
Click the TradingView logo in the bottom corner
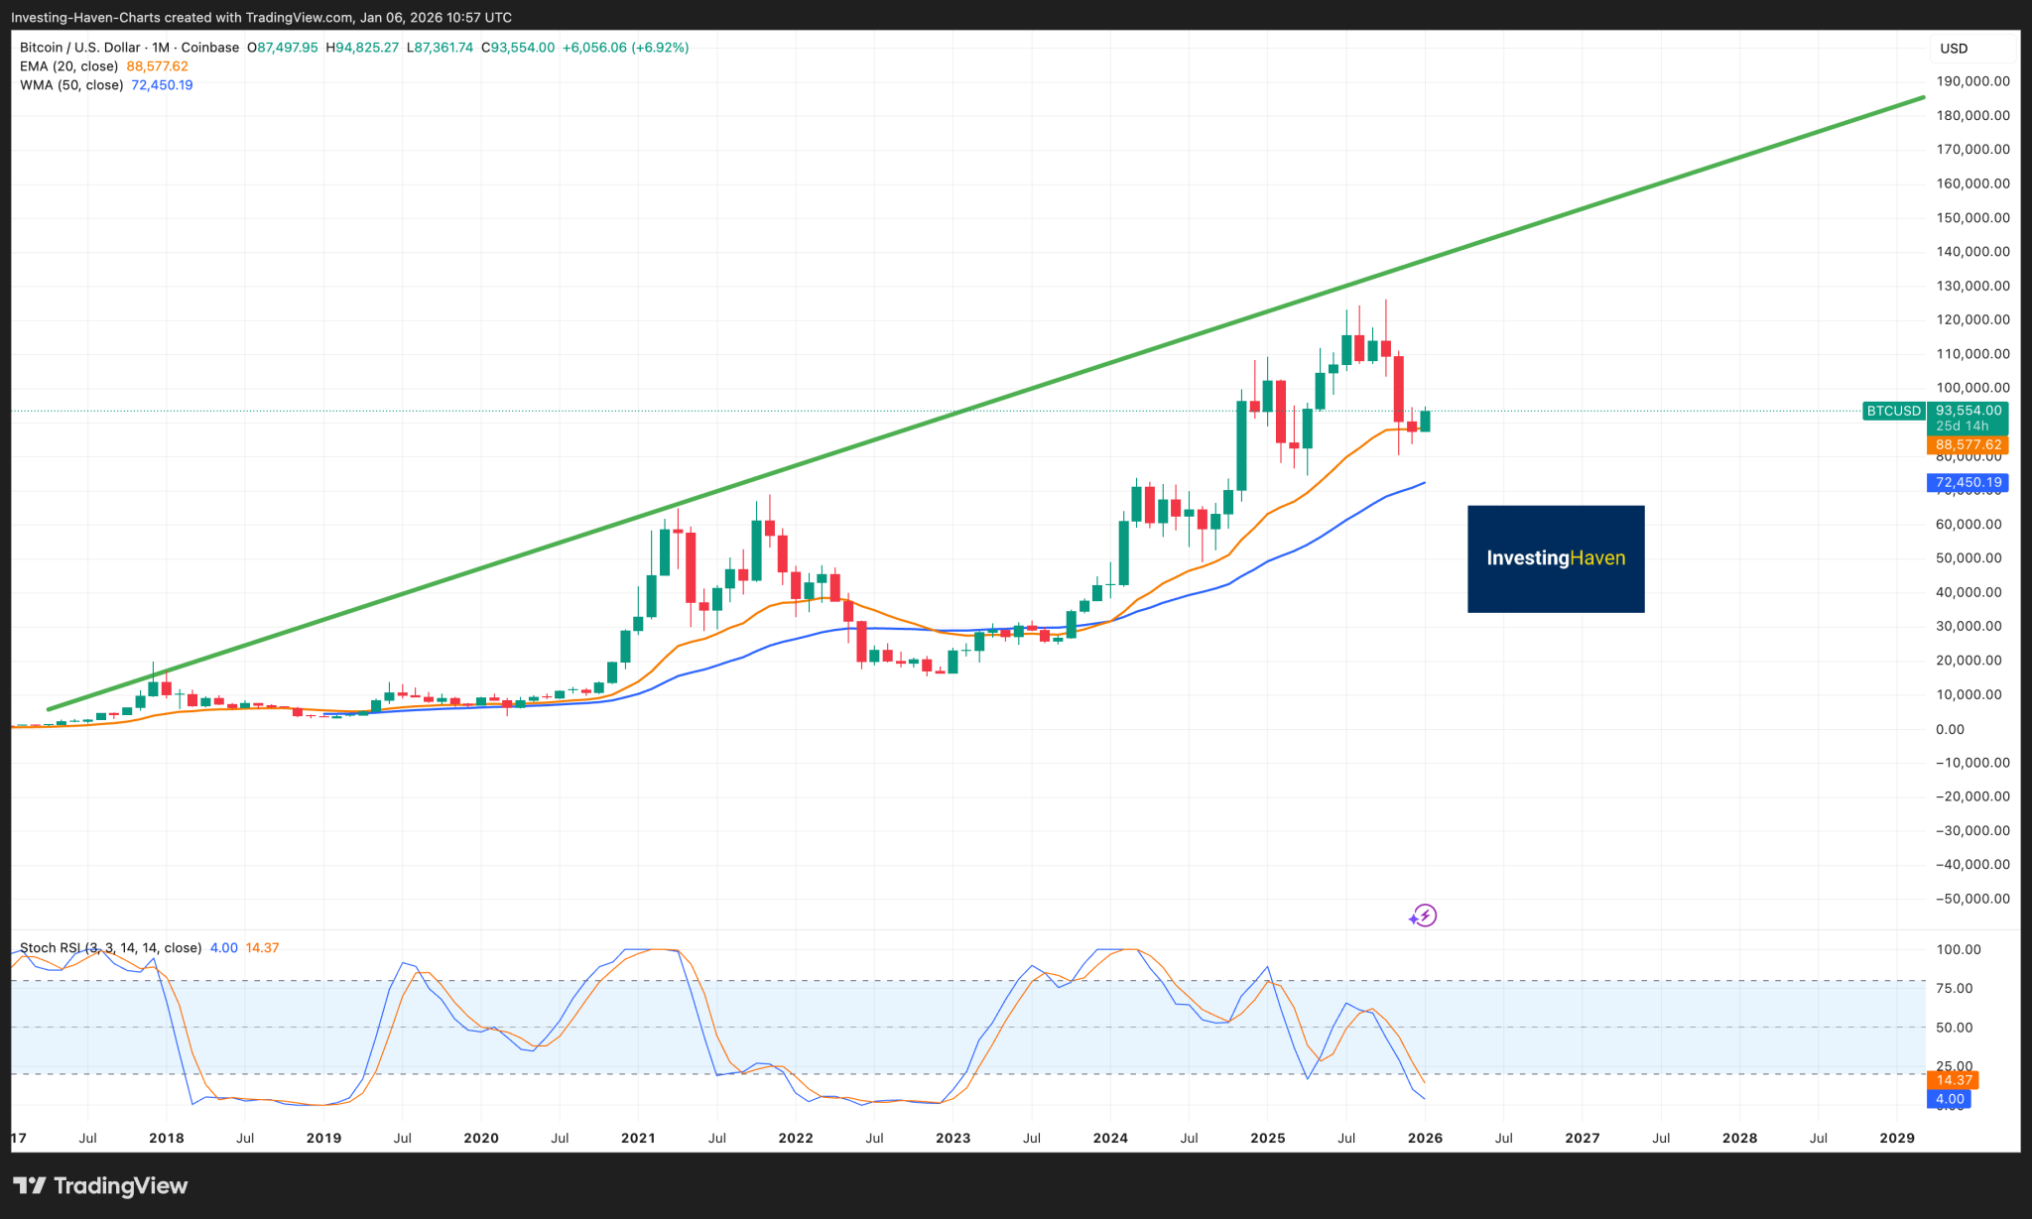click(99, 1186)
